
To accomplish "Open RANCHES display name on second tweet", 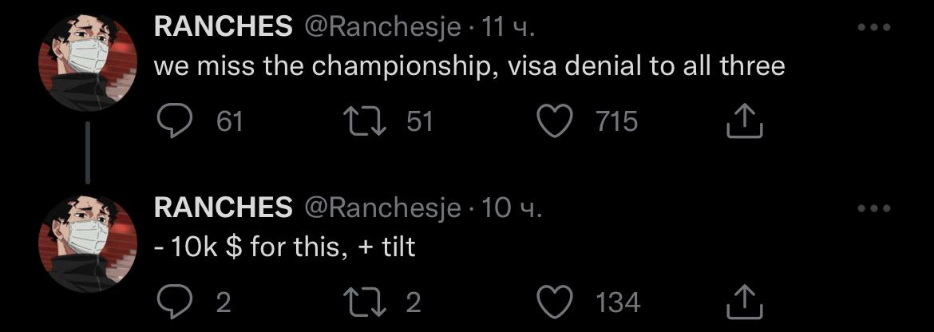I will 223,208.
